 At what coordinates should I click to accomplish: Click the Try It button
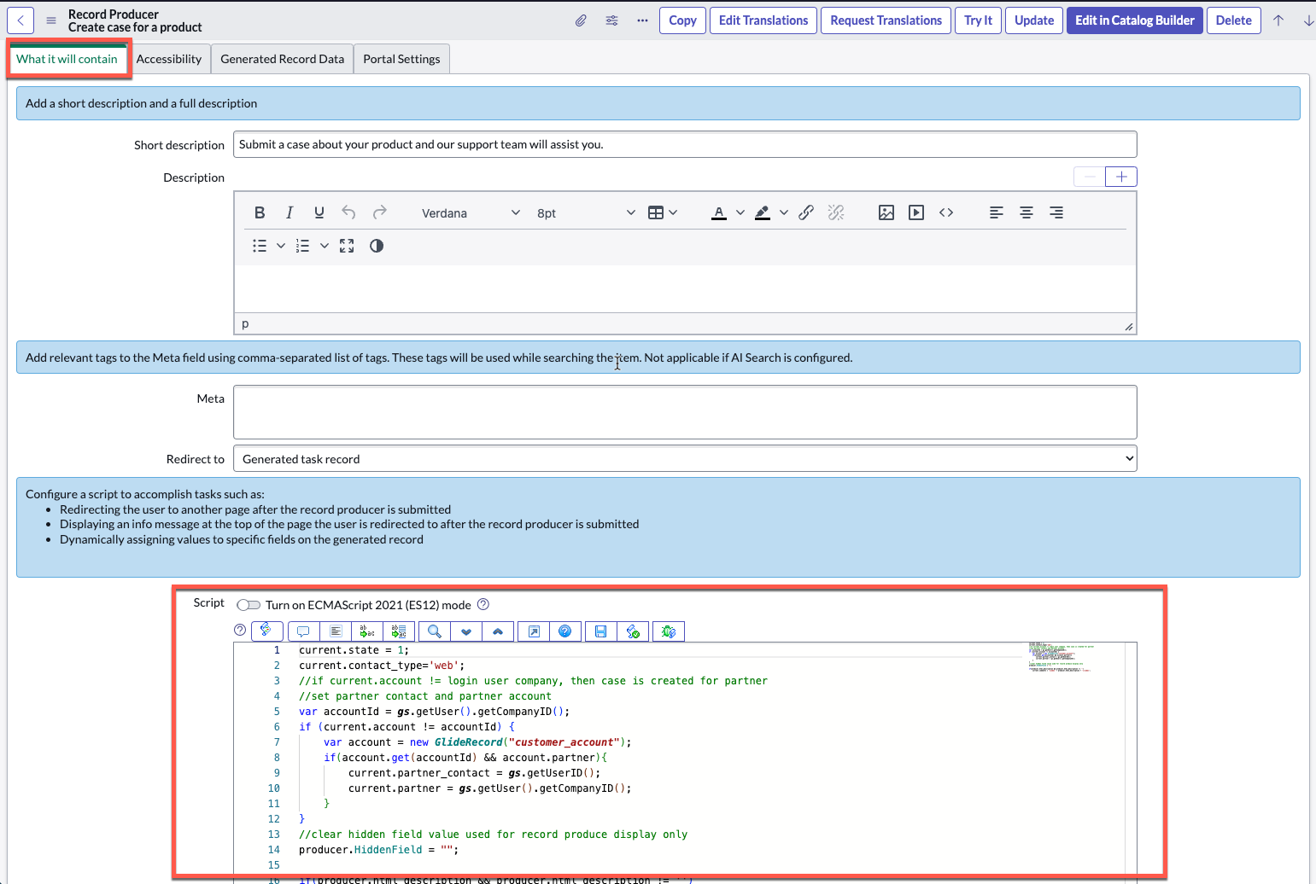click(x=979, y=20)
